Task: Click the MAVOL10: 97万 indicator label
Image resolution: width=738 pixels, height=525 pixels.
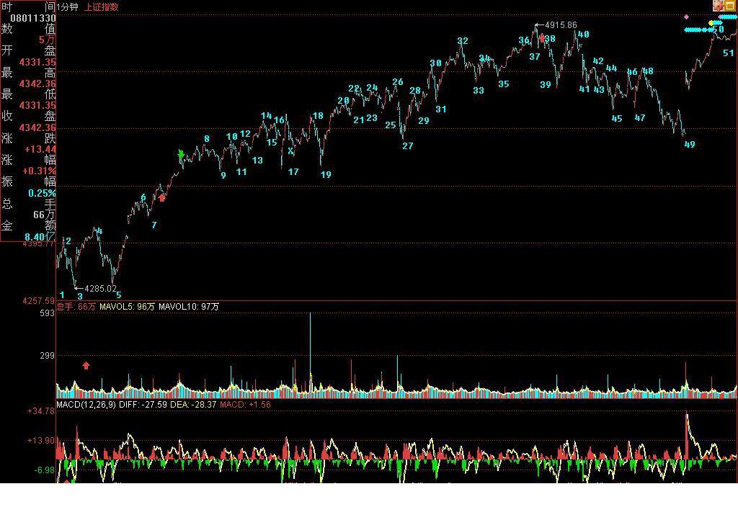Action: coord(189,307)
